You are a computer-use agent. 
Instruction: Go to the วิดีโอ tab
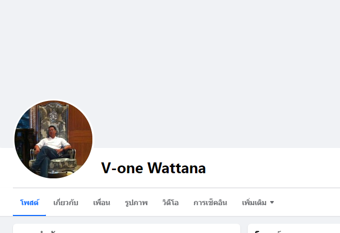(x=170, y=203)
